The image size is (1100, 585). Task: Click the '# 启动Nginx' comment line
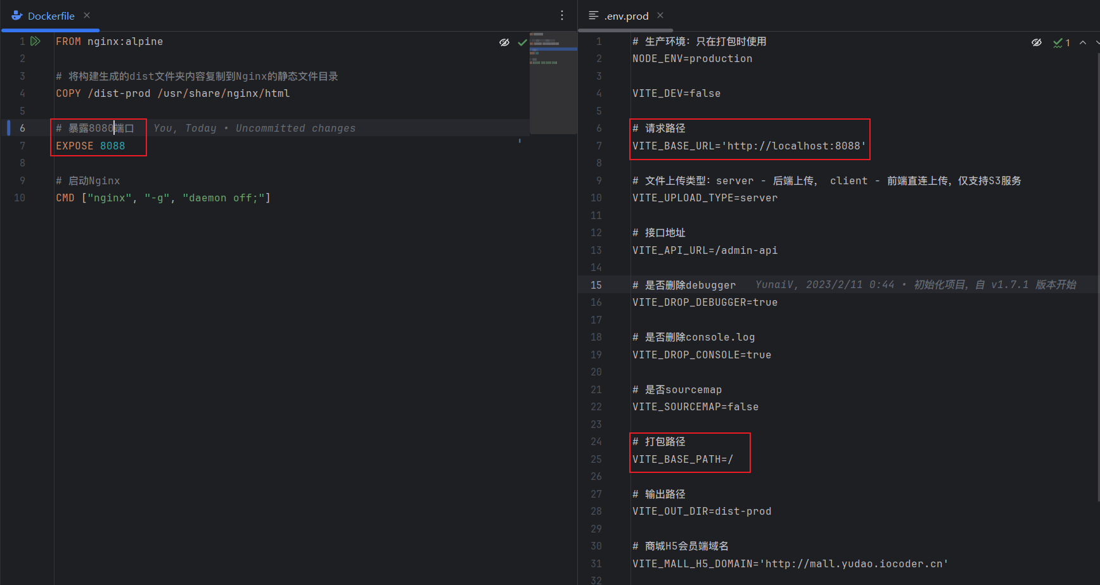coord(87,180)
